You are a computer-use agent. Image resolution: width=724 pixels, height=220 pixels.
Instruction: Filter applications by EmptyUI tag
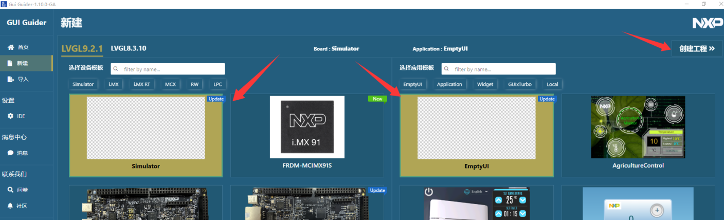[412, 84]
